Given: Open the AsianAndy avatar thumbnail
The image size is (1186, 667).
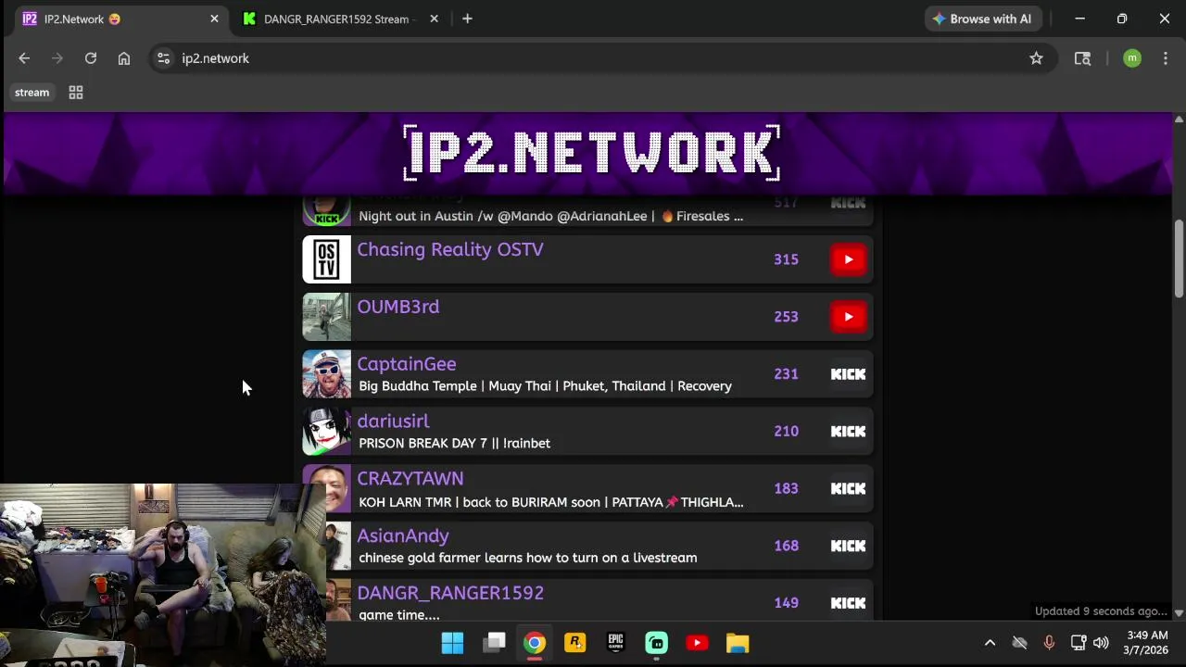Looking at the screenshot, I should pos(338,547).
